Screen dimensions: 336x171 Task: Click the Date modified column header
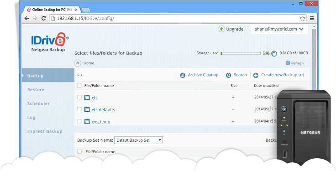coord(266,86)
